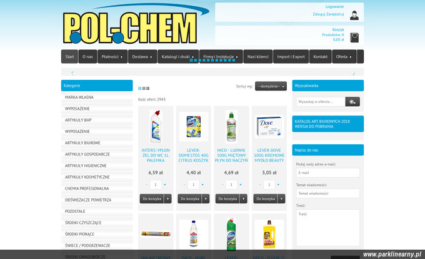Viewport: 425px width, 259px height.
Task: Click arrow beside Do koszyka for Dove mydło
Action: 281,198
